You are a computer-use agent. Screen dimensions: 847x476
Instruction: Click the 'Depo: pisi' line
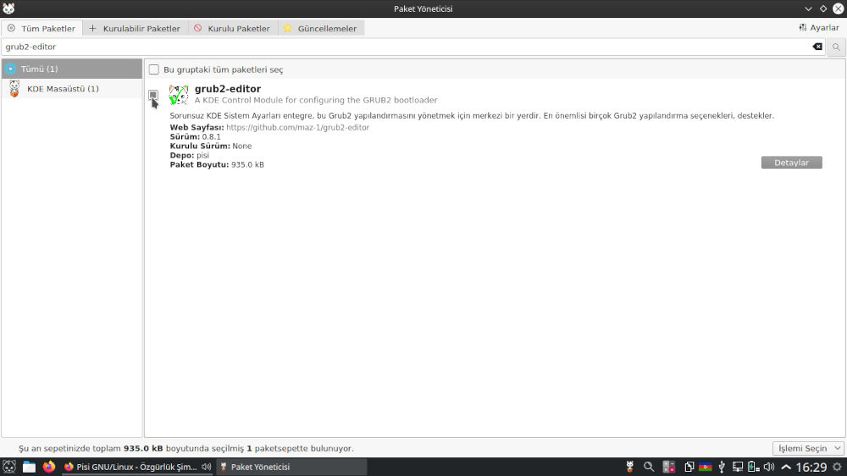click(189, 155)
